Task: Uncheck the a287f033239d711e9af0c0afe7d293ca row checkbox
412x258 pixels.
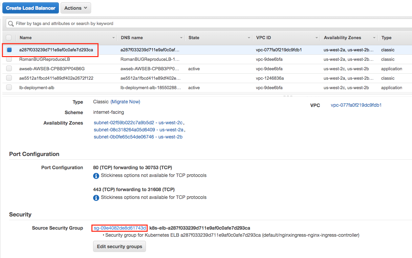Action: pos(9,50)
